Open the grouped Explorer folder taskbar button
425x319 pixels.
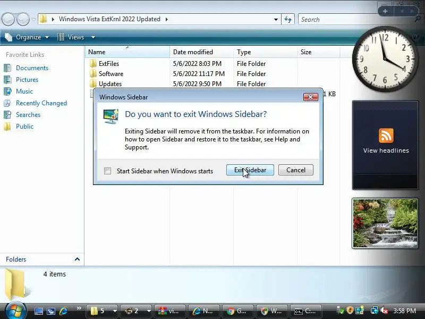pos(99,311)
